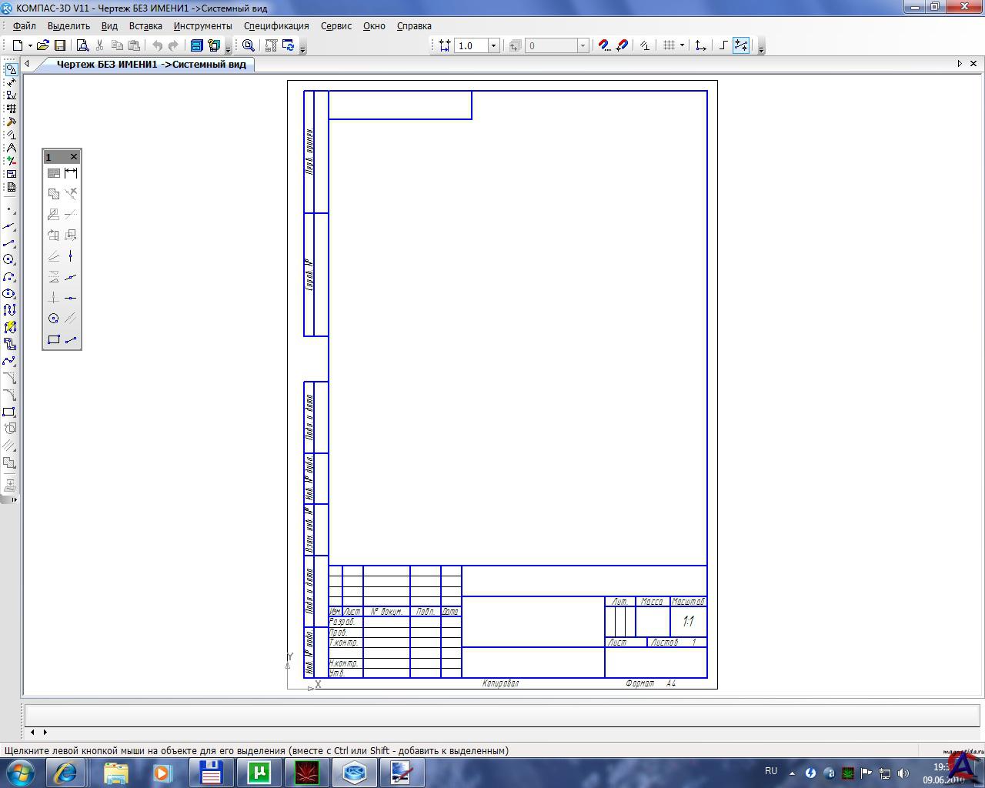Click the 1:1 scale cell in title block
Viewport: 985px width, 788px height.
click(688, 622)
